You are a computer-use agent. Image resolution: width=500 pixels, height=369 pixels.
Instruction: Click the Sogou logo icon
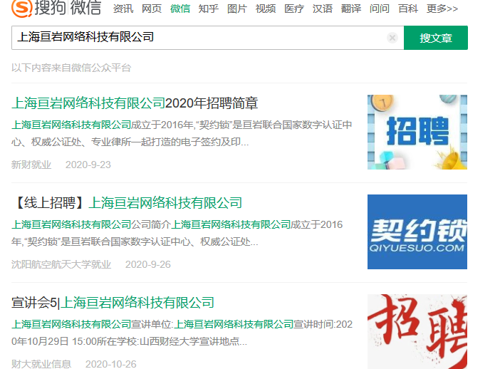coord(21,8)
